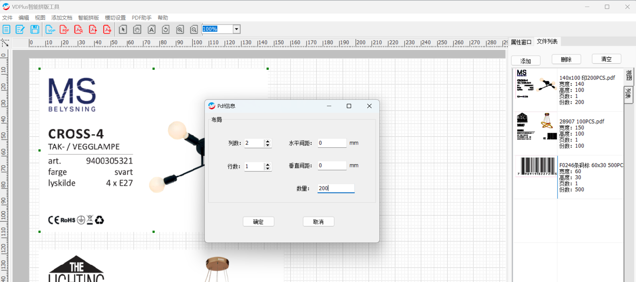
Task: Click the zoom in magnifier icon
Action: click(180, 29)
